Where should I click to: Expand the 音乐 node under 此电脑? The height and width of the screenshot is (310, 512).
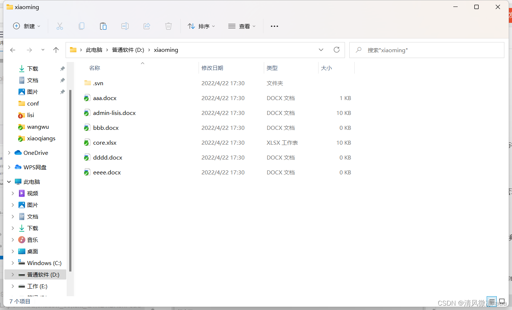click(x=13, y=240)
